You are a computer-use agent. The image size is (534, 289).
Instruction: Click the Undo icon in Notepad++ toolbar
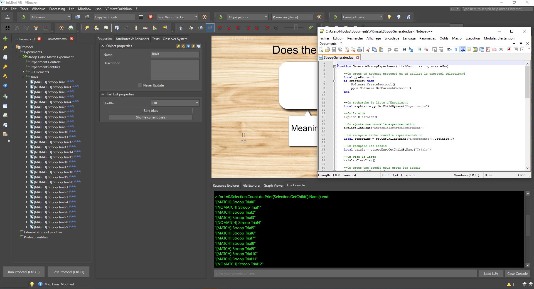389,50
